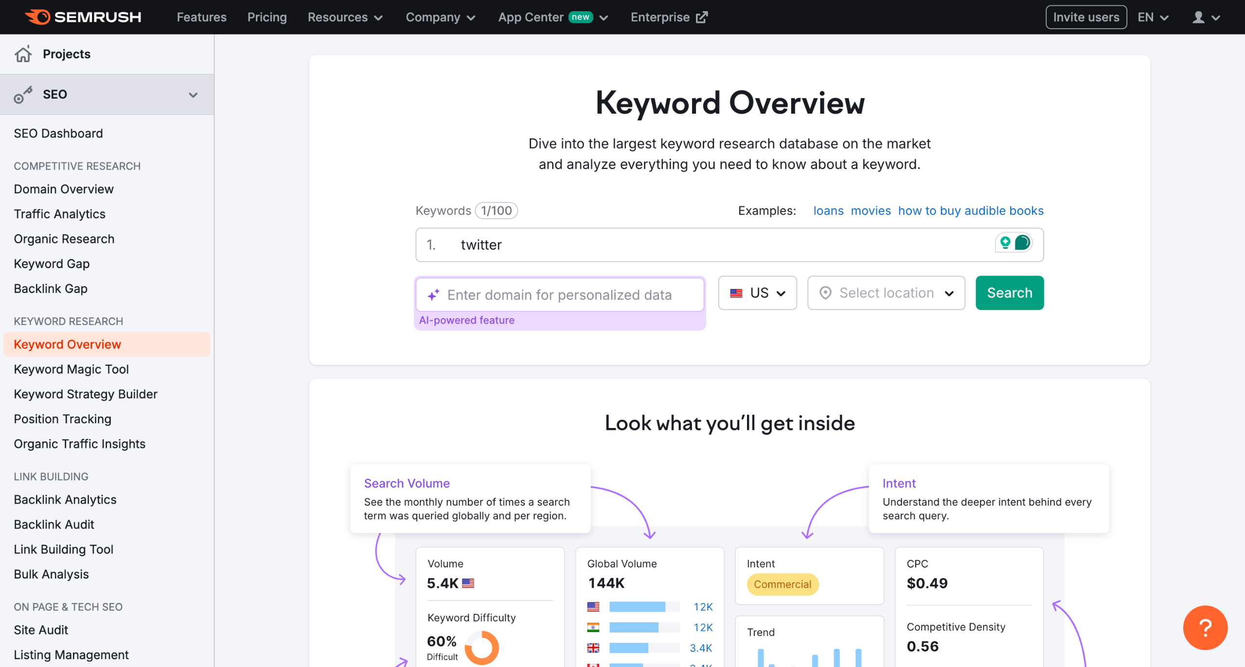Click the user profile avatar icon
The height and width of the screenshot is (667, 1245).
[x=1199, y=17]
